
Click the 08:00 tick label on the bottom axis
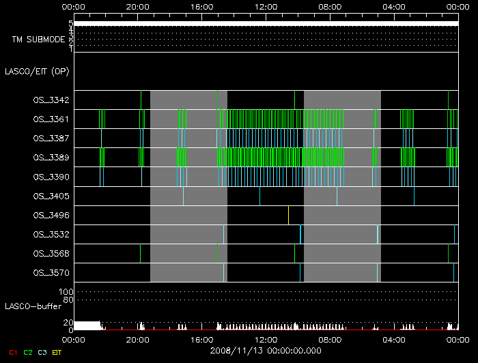pos(330,339)
